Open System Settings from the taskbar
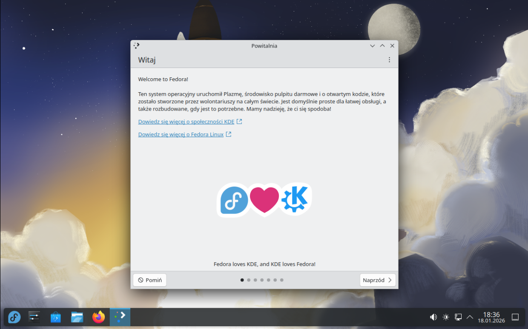This screenshot has width=528, height=329. 34,317
